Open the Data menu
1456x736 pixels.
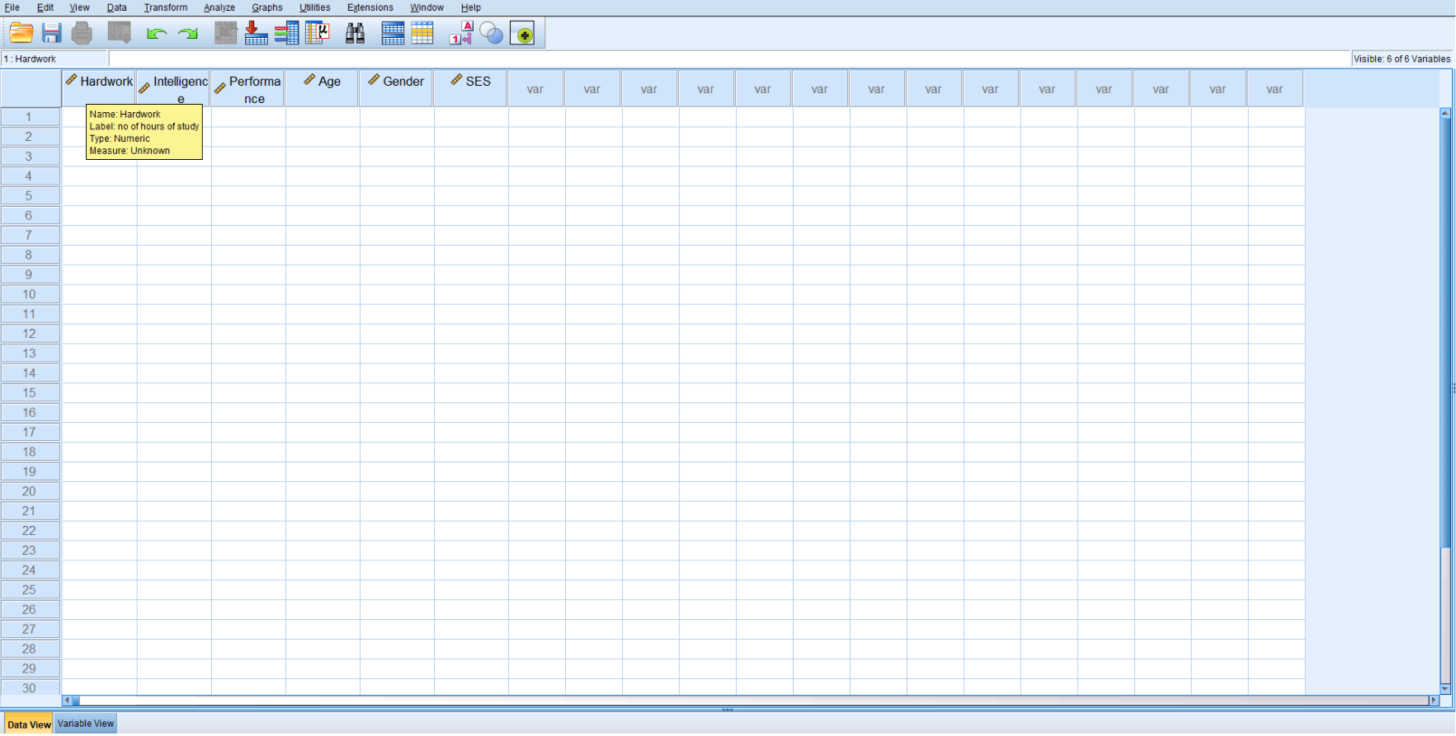pos(117,7)
